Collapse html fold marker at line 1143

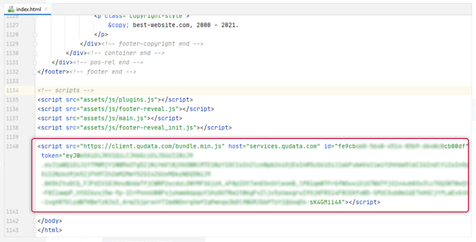tap(35, 230)
